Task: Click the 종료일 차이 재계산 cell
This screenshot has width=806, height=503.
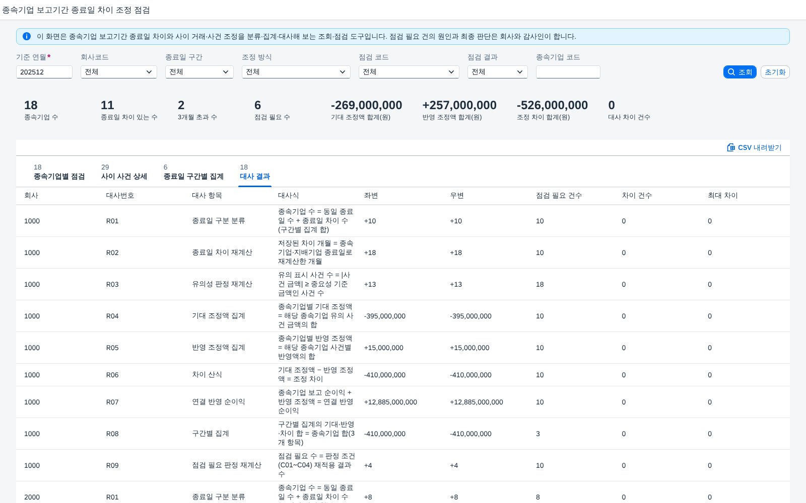Action: 222,253
